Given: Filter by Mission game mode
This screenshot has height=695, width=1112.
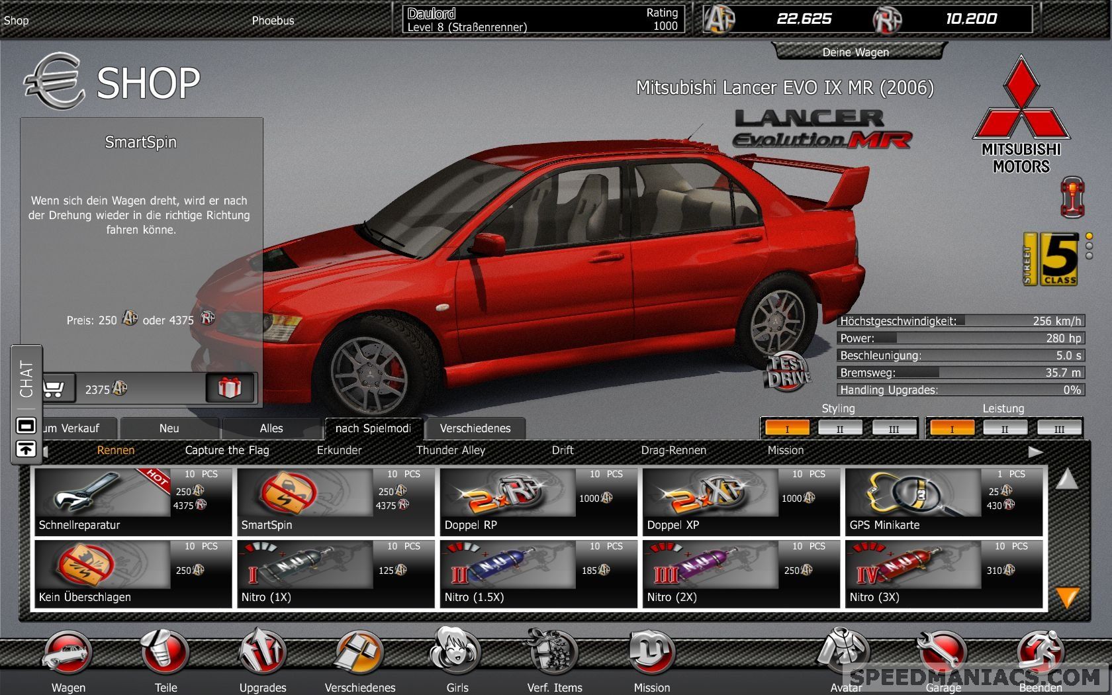Looking at the screenshot, I should click(x=786, y=450).
